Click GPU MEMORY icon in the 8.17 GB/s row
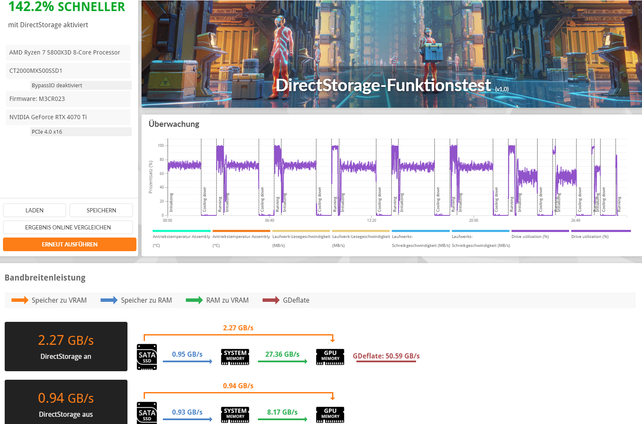 point(330,415)
